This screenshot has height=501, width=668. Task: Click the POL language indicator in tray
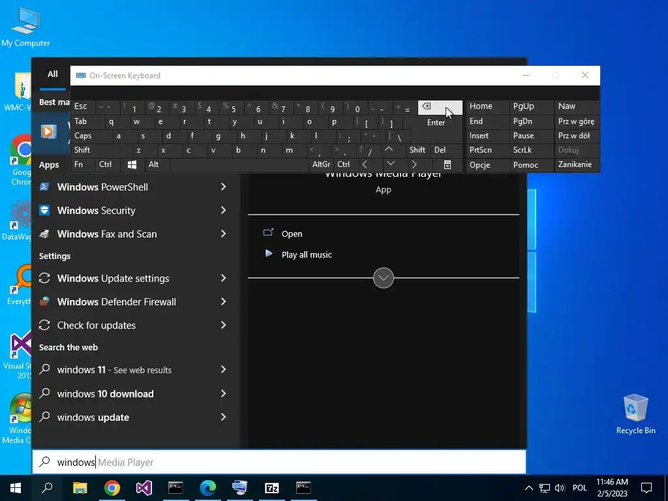click(579, 488)
